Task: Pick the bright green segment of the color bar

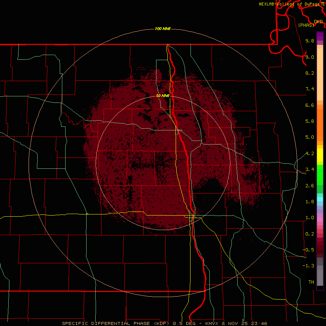Action: point(320,175)
